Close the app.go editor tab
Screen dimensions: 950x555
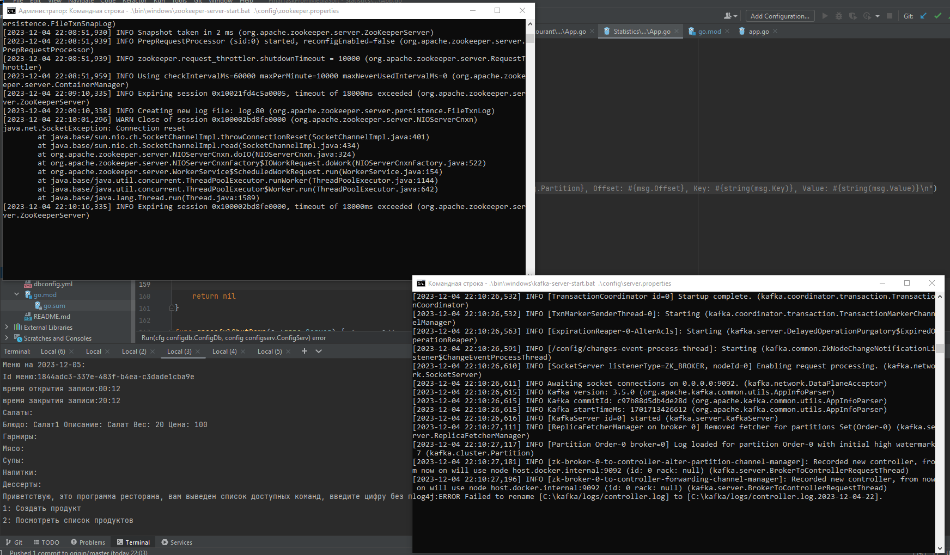pos(775,32)
